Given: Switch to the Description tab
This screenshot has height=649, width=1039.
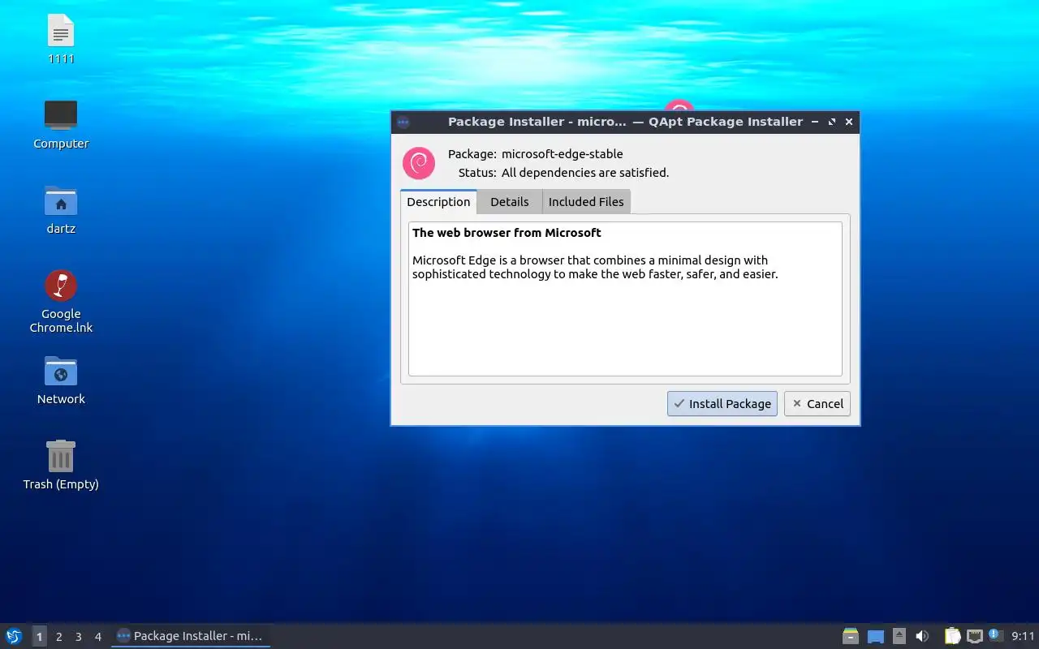Looking at the screenshot, I should click(x=438, y=202).
